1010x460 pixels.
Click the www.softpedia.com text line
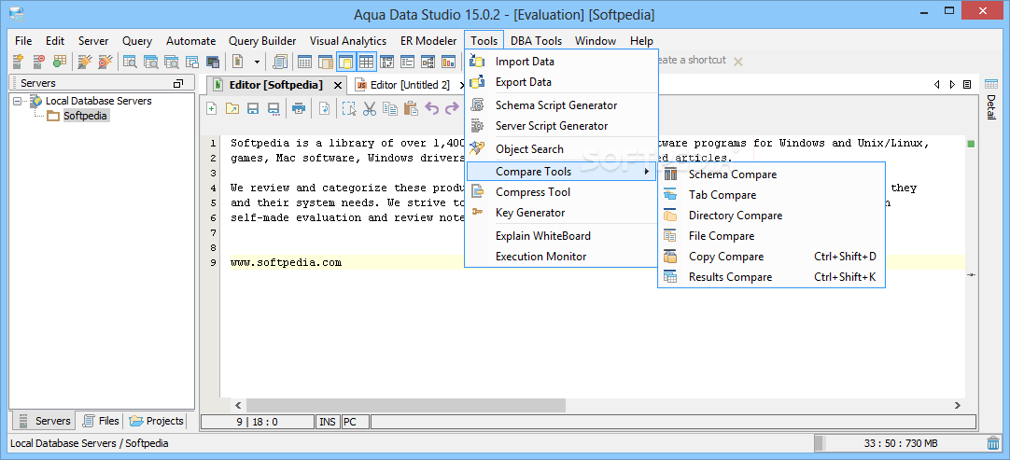tap(286, 262)
